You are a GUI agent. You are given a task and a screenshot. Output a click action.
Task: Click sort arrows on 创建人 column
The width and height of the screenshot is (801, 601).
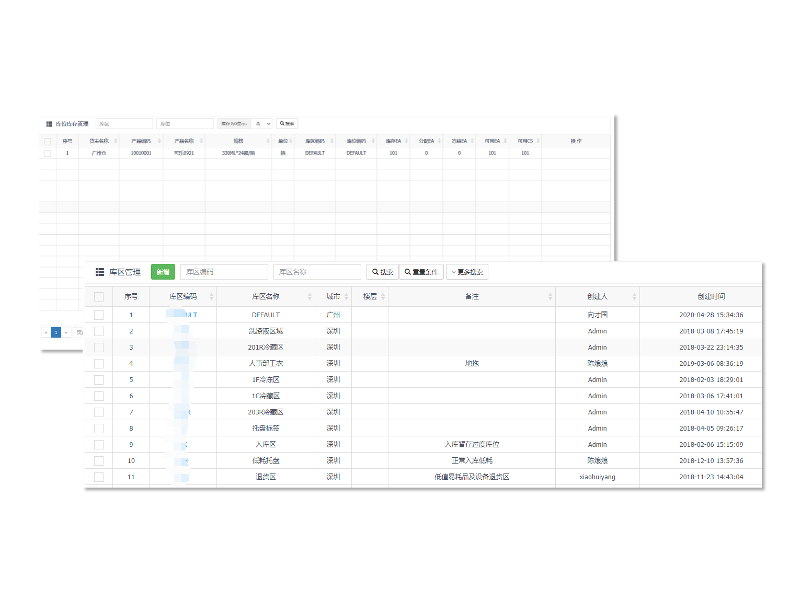click(634, 297)
